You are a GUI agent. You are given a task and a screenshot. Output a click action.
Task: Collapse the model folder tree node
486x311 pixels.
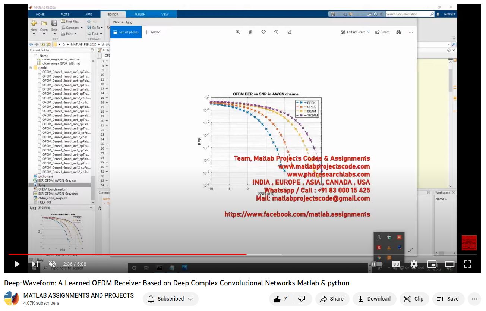31,68
